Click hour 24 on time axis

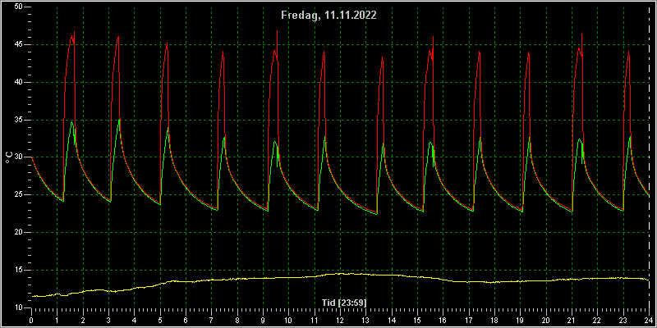click(649, 320)
